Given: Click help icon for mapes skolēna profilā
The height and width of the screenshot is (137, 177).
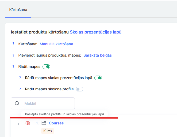Looking at the screenshot, I should 20,89.
